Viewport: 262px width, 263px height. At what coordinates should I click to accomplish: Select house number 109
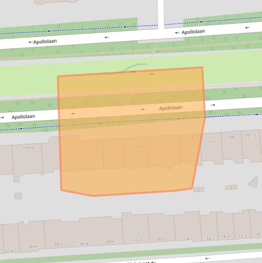pyautogui.click(x=231, y=138)
